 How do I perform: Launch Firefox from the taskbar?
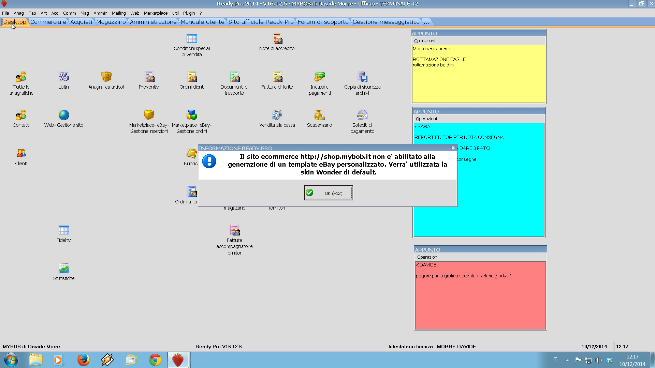[83, 360]
